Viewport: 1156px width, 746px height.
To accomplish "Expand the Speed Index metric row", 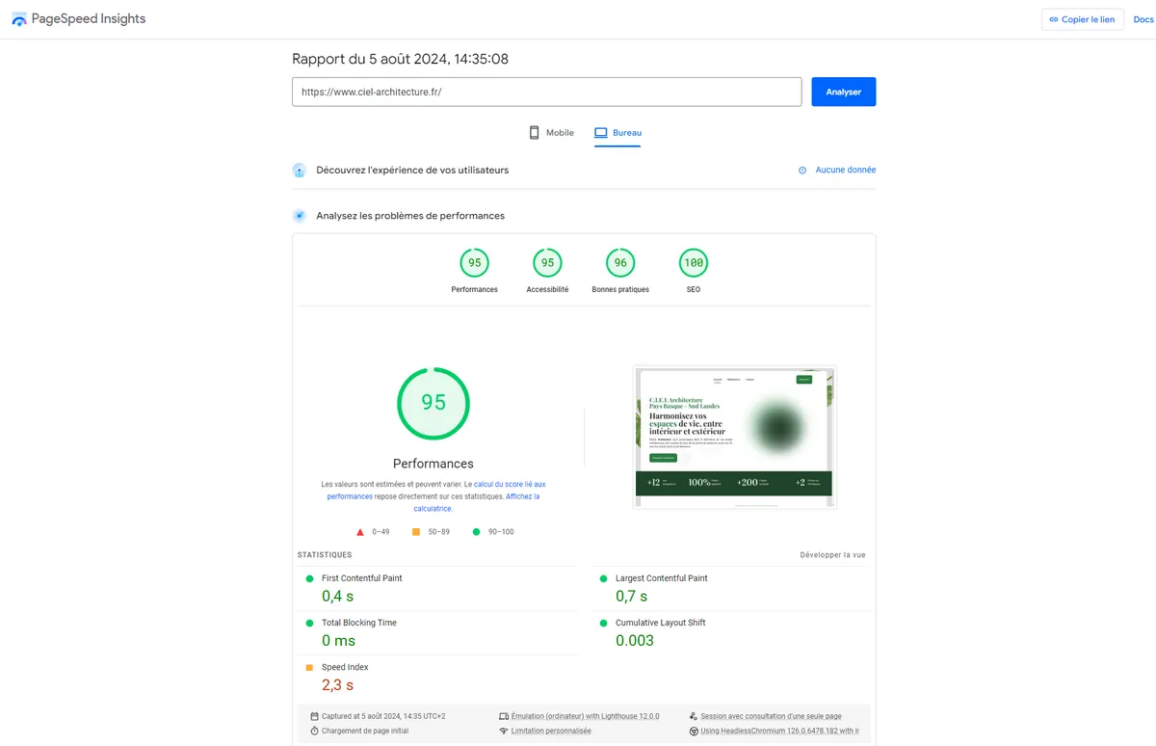I will click(437, 678).
